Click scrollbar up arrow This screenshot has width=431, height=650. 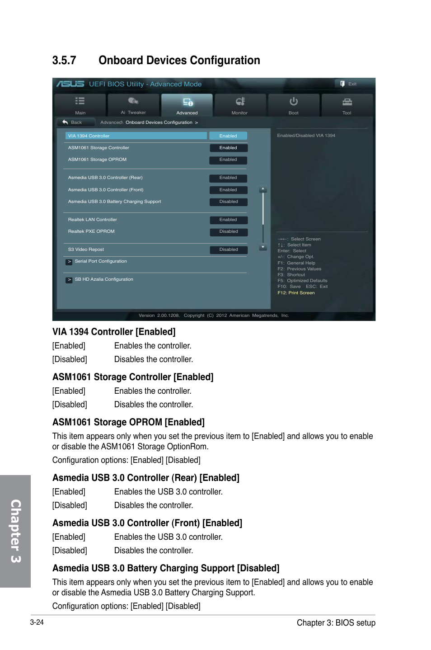coord(263,189)
